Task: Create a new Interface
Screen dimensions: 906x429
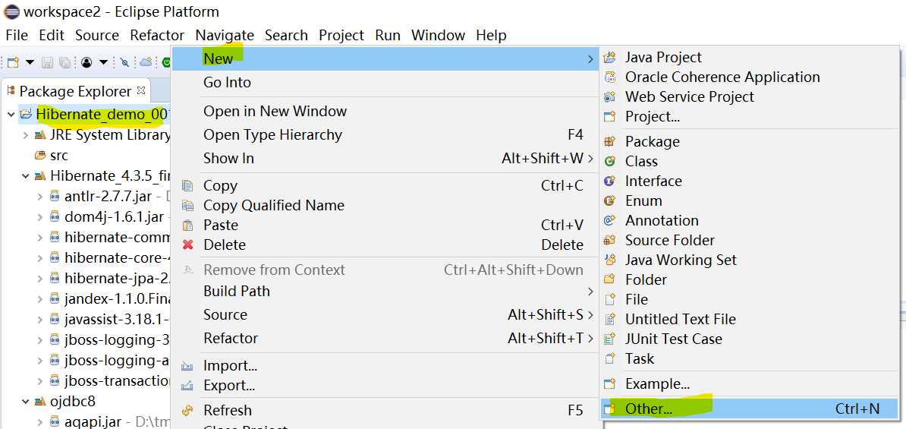Action: point(749,181)
